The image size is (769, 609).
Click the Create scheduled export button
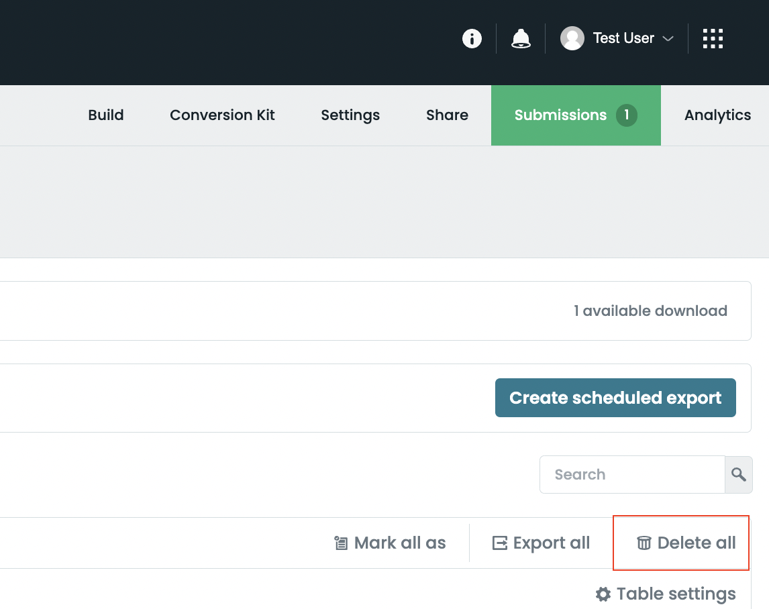pyautogui.click(x=615, y=398)
